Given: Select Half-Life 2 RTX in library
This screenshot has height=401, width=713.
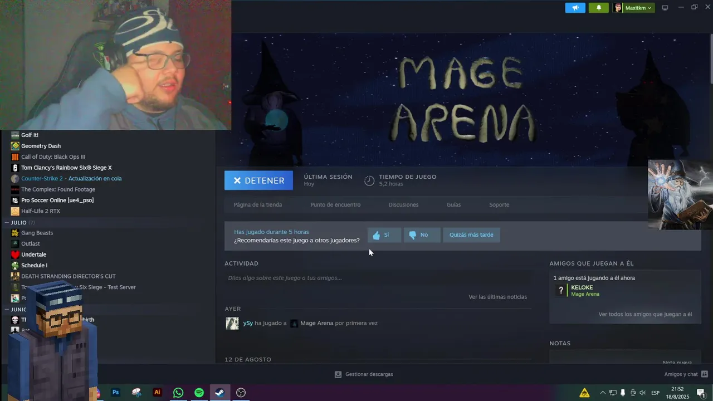Looking at the screenshot, I should point(41,211).
